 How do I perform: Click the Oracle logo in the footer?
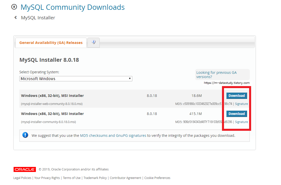click(25, 169)
